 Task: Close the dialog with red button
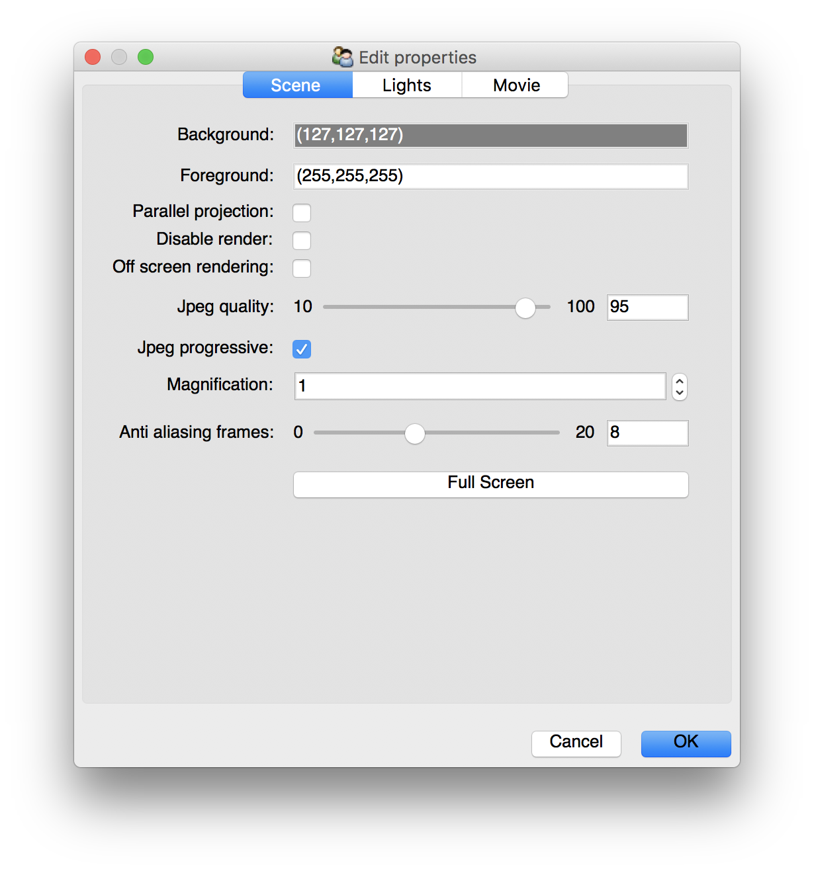(x=93, y=57)
